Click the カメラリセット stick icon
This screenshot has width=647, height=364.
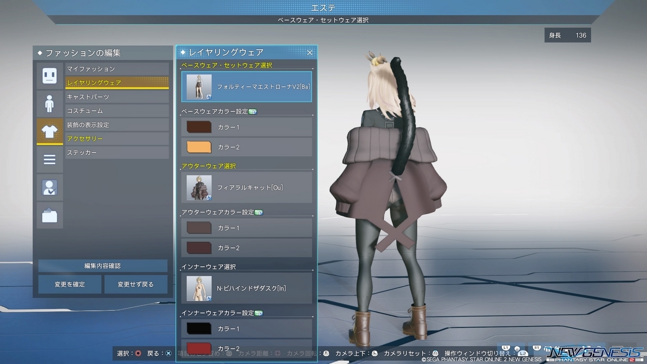436,354
